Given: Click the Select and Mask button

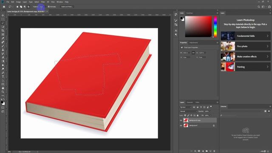Looking at the screenshot, I should (x=67, y=7).
